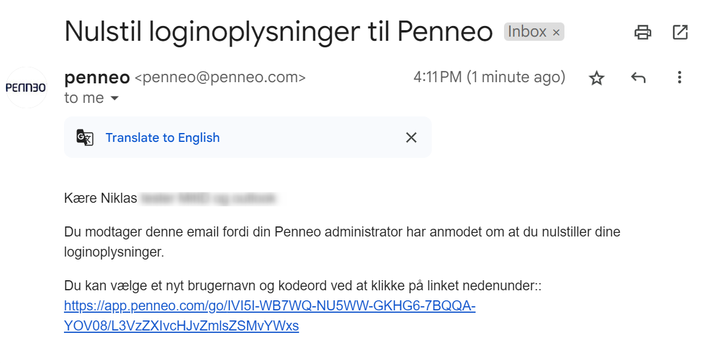Click the greeting 'Kære Niklas'
706x363 pixels.
tap(101, 198)
